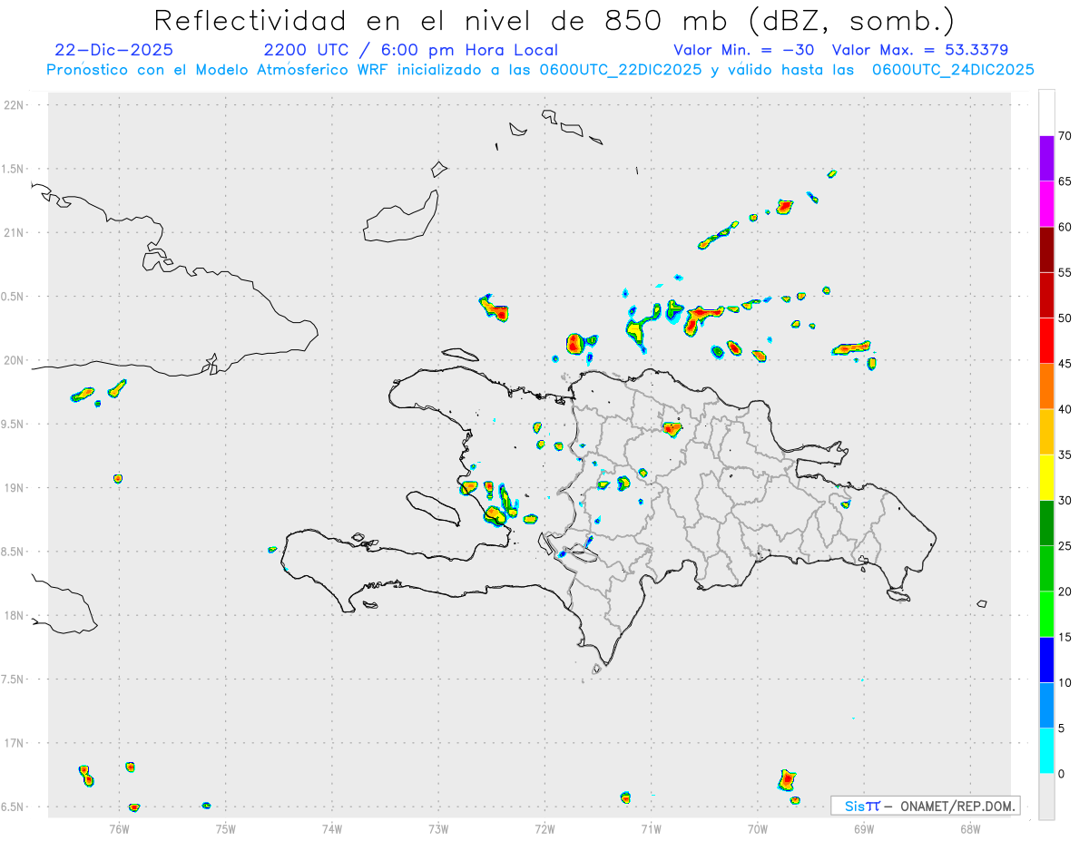Click the cyan 0-5 dBZ color band
This screenshot has height=841, width=1089.
[x=1046, y=751]
